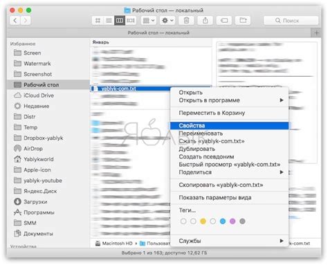Viewport: 328px width, 265px height.
Task: Open the SMM sidebar folder
Action: click(48, 223)
